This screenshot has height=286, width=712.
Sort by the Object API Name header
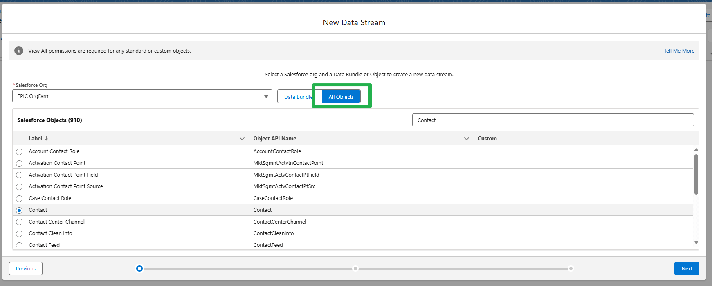tap(275, 138)
